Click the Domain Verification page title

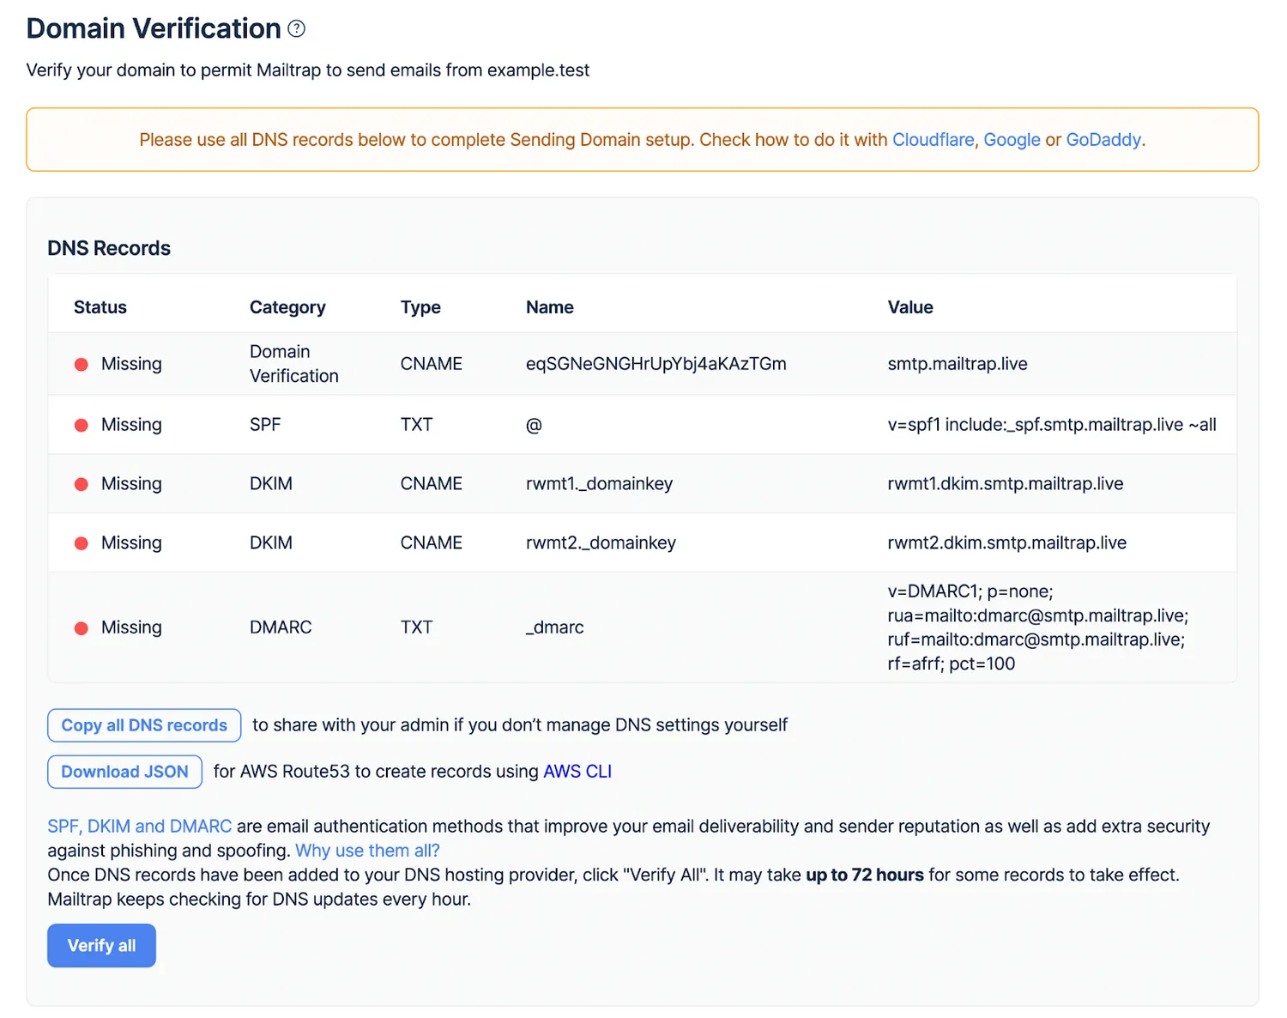154,28
